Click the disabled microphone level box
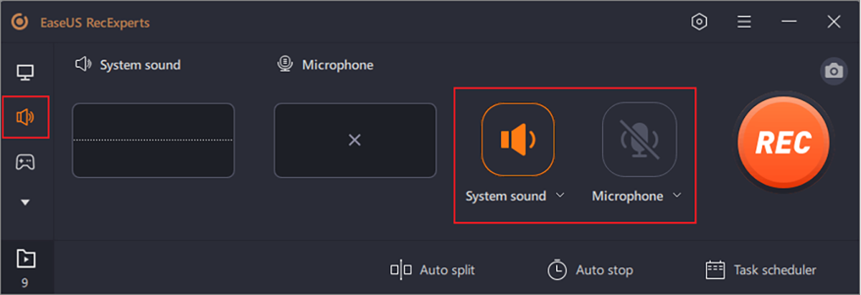The height and width of the screenshot is (295, 861). tap(354, 140)
